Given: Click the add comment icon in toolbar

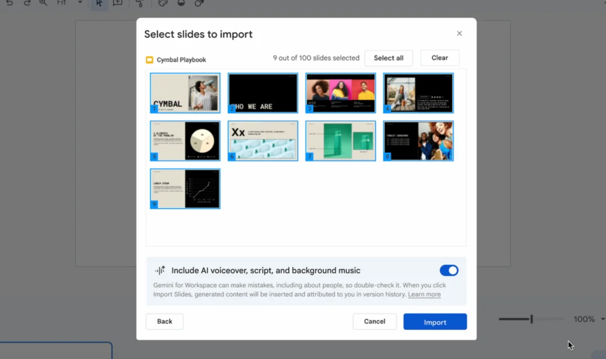Looking at the screenshot, I should 117,3.
